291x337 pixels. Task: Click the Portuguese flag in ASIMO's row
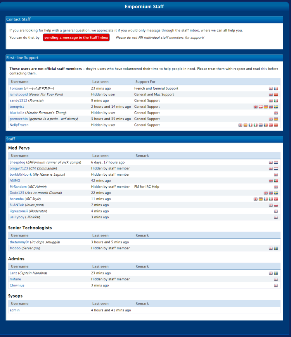pyautogui.click(x=276, y=181)
